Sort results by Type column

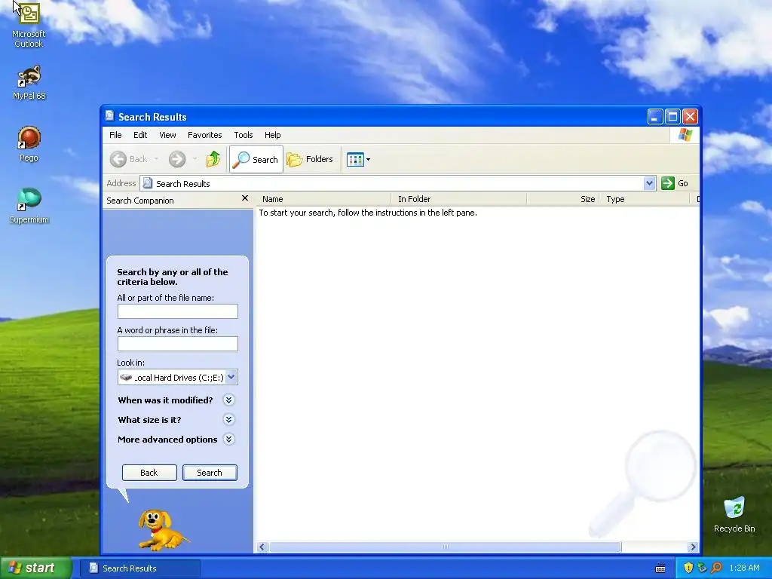[x=644, y=199]
